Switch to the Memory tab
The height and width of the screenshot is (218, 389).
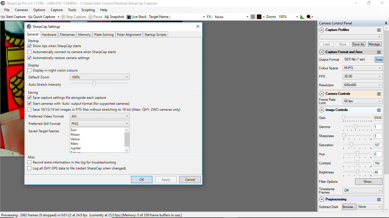(84, 35)
